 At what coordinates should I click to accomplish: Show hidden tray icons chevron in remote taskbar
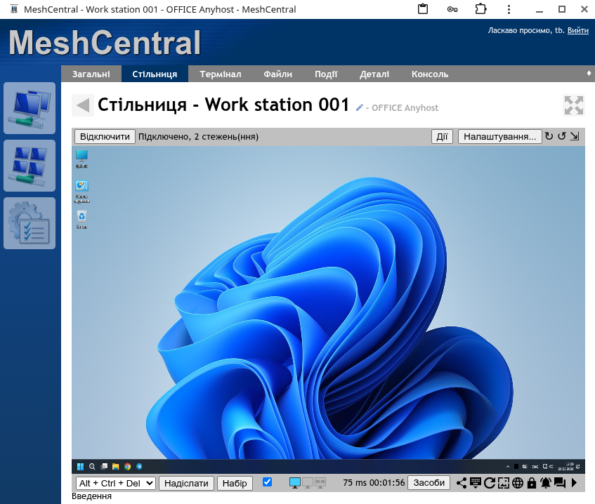[x=508, y=467]
